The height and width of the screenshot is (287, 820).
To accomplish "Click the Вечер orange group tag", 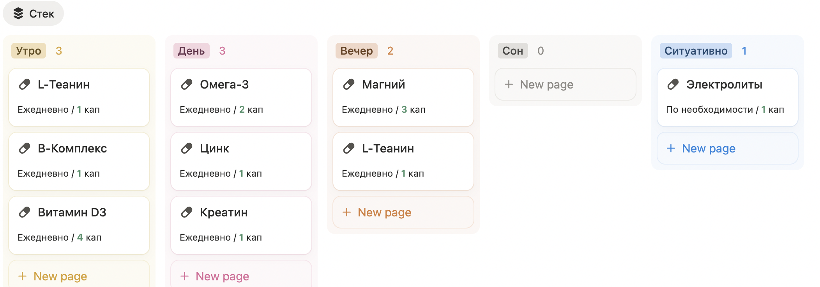I will (x=356, y=51).
